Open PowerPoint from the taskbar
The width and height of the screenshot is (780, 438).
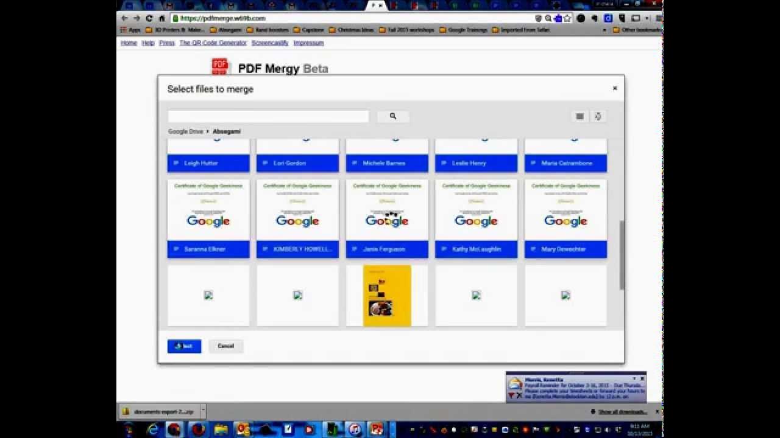coord(377,429)
